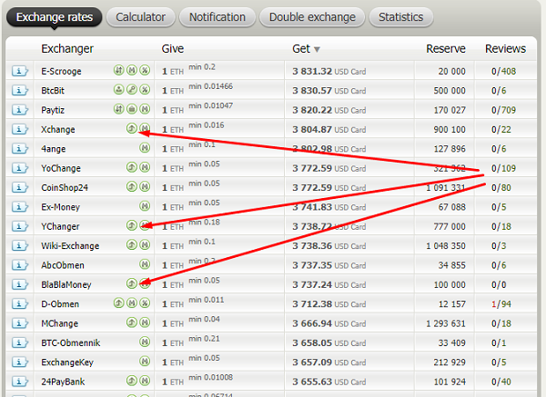This screenshot has height=397, width=546.
Task: Open info icon for BlaBlaMoney row
Action: click(19, 284)
